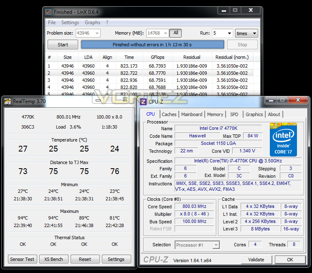Click the finished progress bar in LinX
Screen dimensions: 312x273
click(x=152, y=45)
